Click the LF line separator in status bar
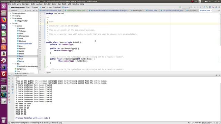Image resolution: width=221 pixels, height=124 pixels. (193, 123)
